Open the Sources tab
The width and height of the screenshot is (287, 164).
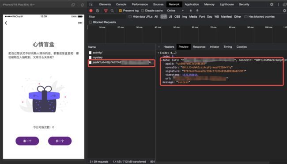coord(159,4)
